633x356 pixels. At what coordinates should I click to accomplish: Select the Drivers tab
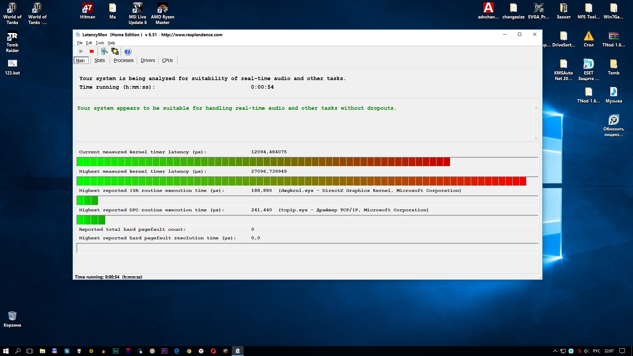pos(148,60)
